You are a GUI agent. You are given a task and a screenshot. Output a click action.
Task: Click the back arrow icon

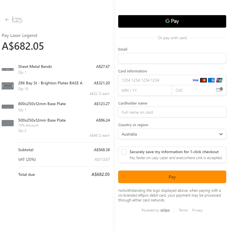(7, 20)
